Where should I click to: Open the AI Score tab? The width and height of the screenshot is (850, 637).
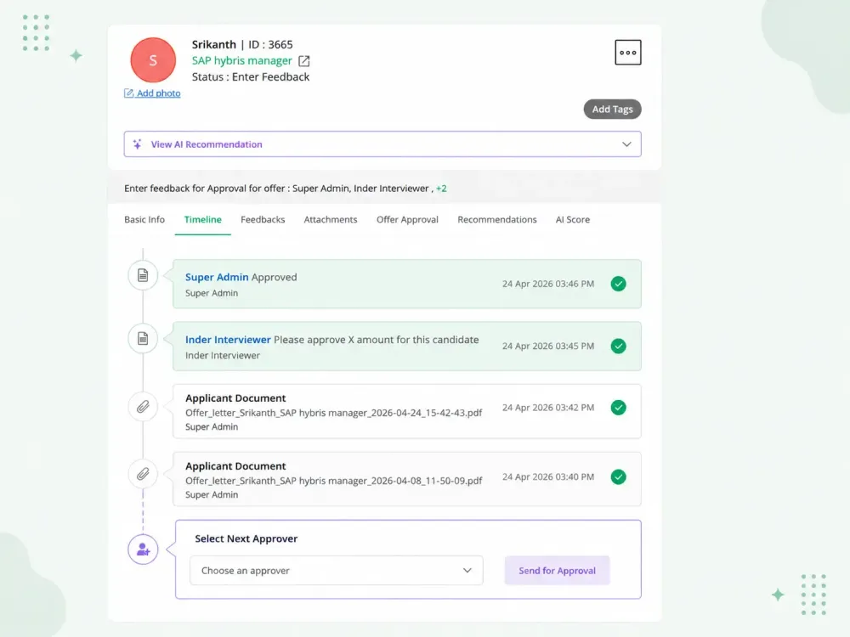point(572,219)
